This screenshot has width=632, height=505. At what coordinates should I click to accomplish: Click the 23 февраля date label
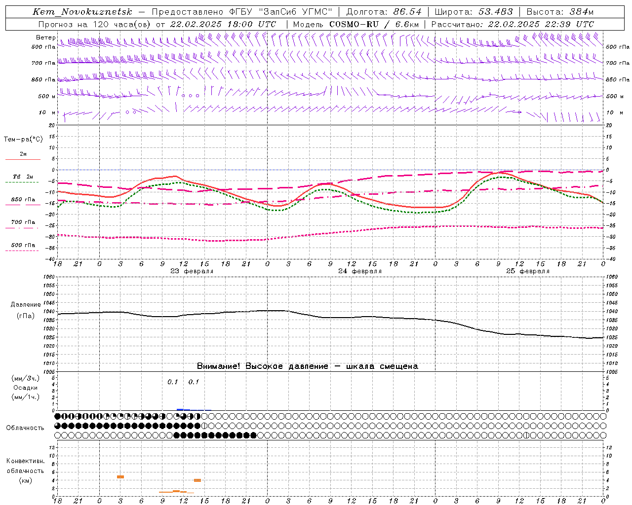tap(192, 271)
